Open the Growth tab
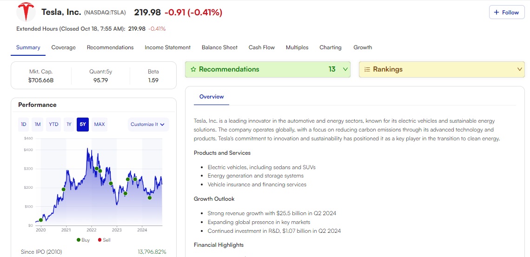The width and height of the screenshot is (530, 257). pos(363,47)
